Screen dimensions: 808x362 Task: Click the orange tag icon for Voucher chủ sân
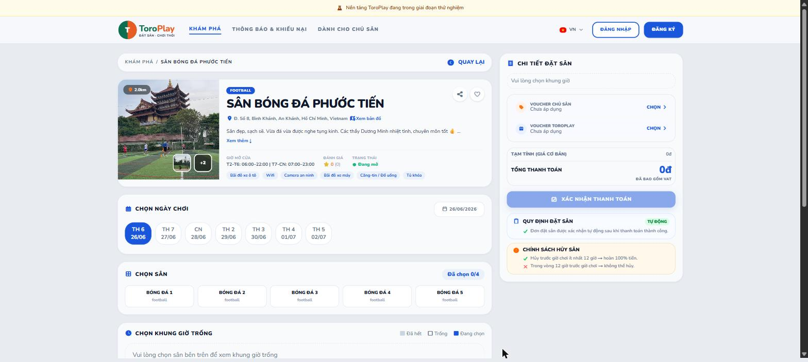pos(521,107)
